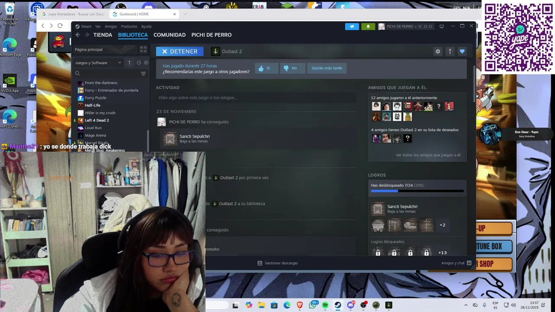Image resolution: width=555 pixels, height=312 pixels.
Task: Toggle recent activity clock filter
Action: point(139,63)
